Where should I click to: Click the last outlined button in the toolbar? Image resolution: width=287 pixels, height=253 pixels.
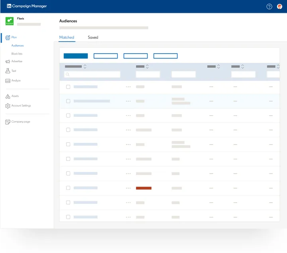(x=165, y=56)
